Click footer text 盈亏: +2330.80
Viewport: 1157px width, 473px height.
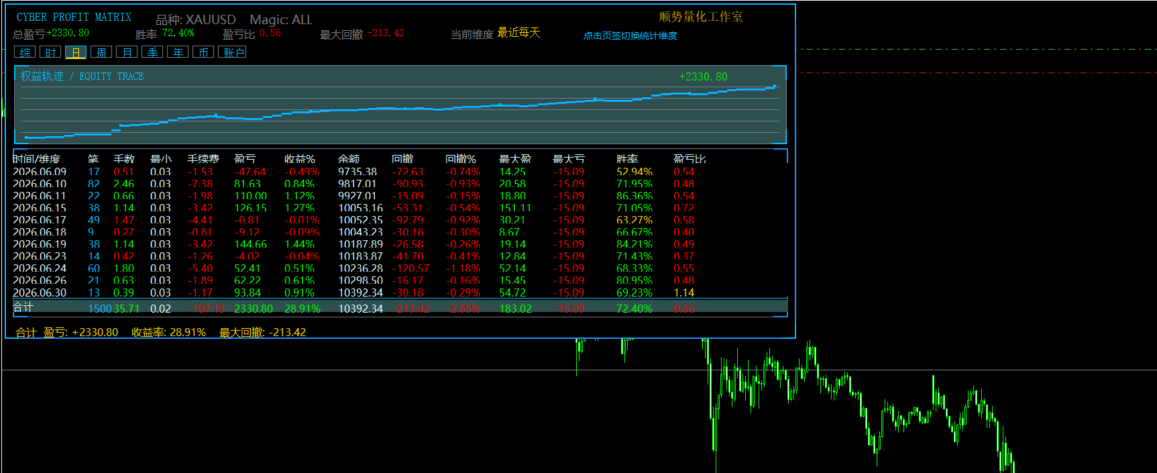pos(81,332)
